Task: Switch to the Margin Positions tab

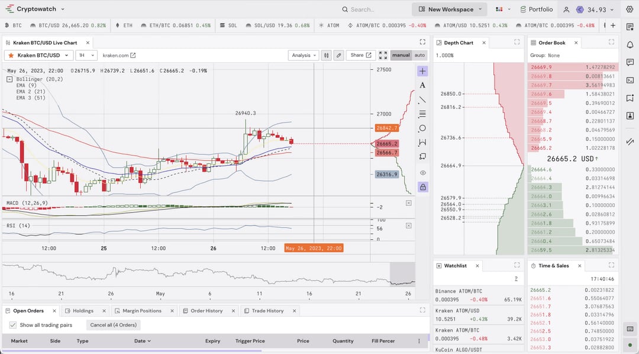Action: click(x=142, y=311)
